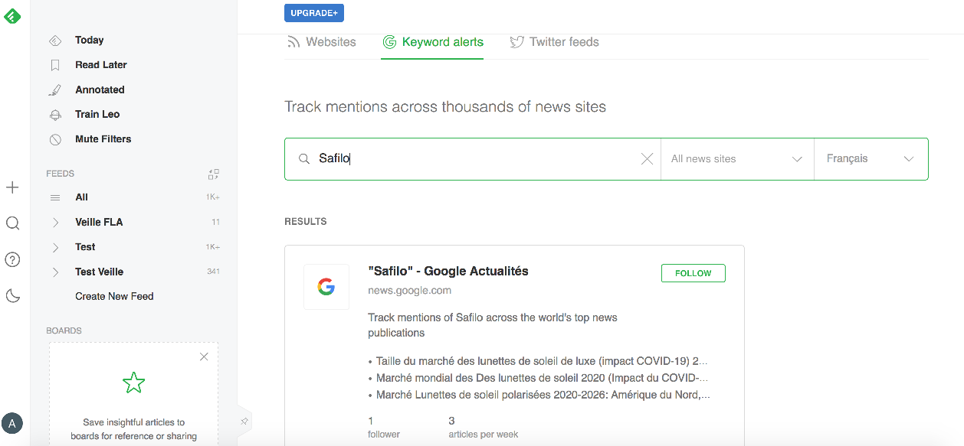Toggle night mode moon icon
Image resolution: width=964 pixels, height=446 pixels.
coord(12,295)
